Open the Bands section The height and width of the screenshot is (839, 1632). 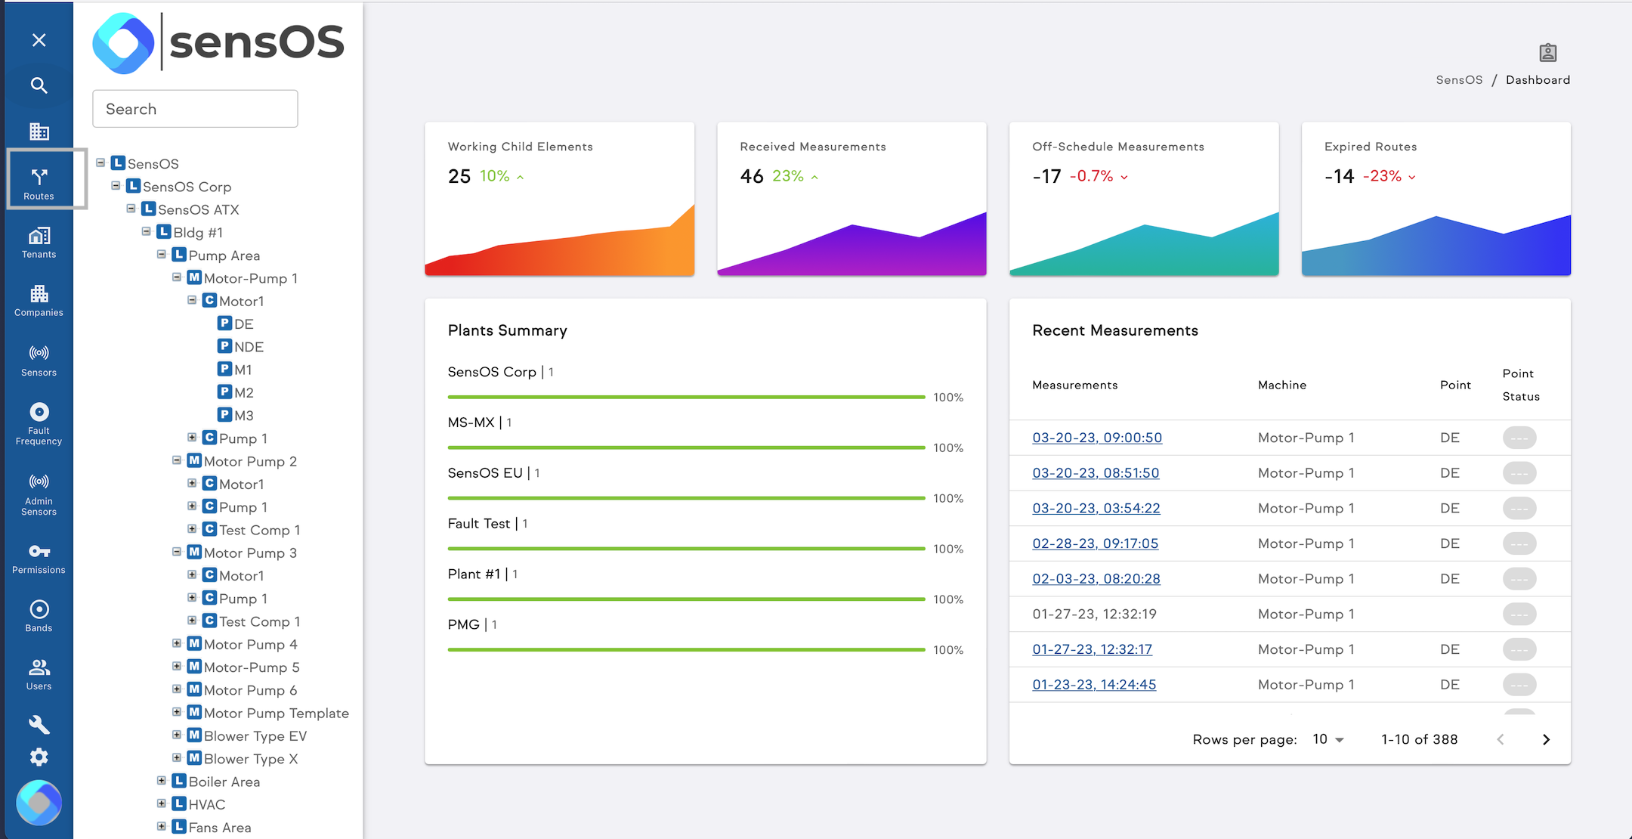[39, 616]
